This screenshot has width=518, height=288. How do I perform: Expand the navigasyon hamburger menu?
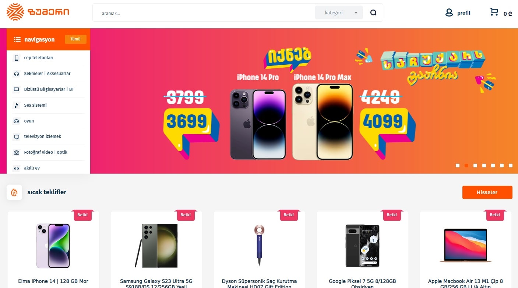coord(17,39)
